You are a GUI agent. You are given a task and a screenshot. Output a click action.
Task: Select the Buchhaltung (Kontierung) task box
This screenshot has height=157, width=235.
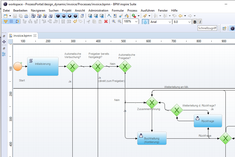[x=152, y=138]
